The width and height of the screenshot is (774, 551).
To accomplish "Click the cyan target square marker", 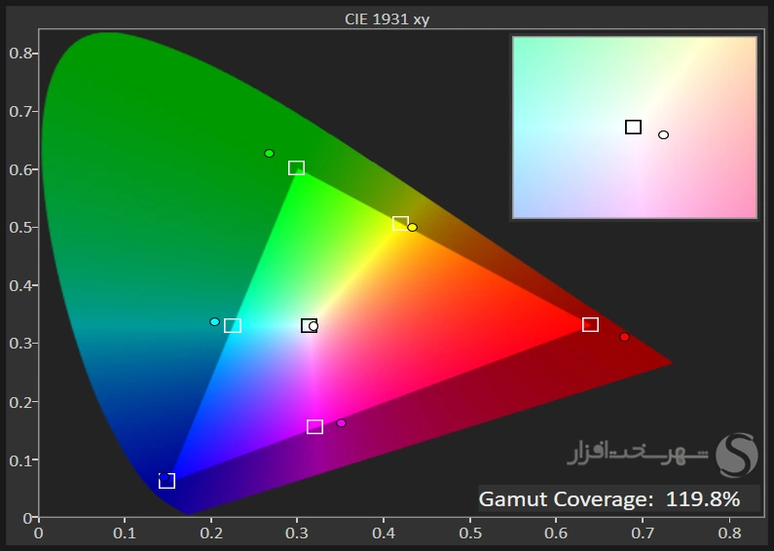I will [x=233, y=326].
